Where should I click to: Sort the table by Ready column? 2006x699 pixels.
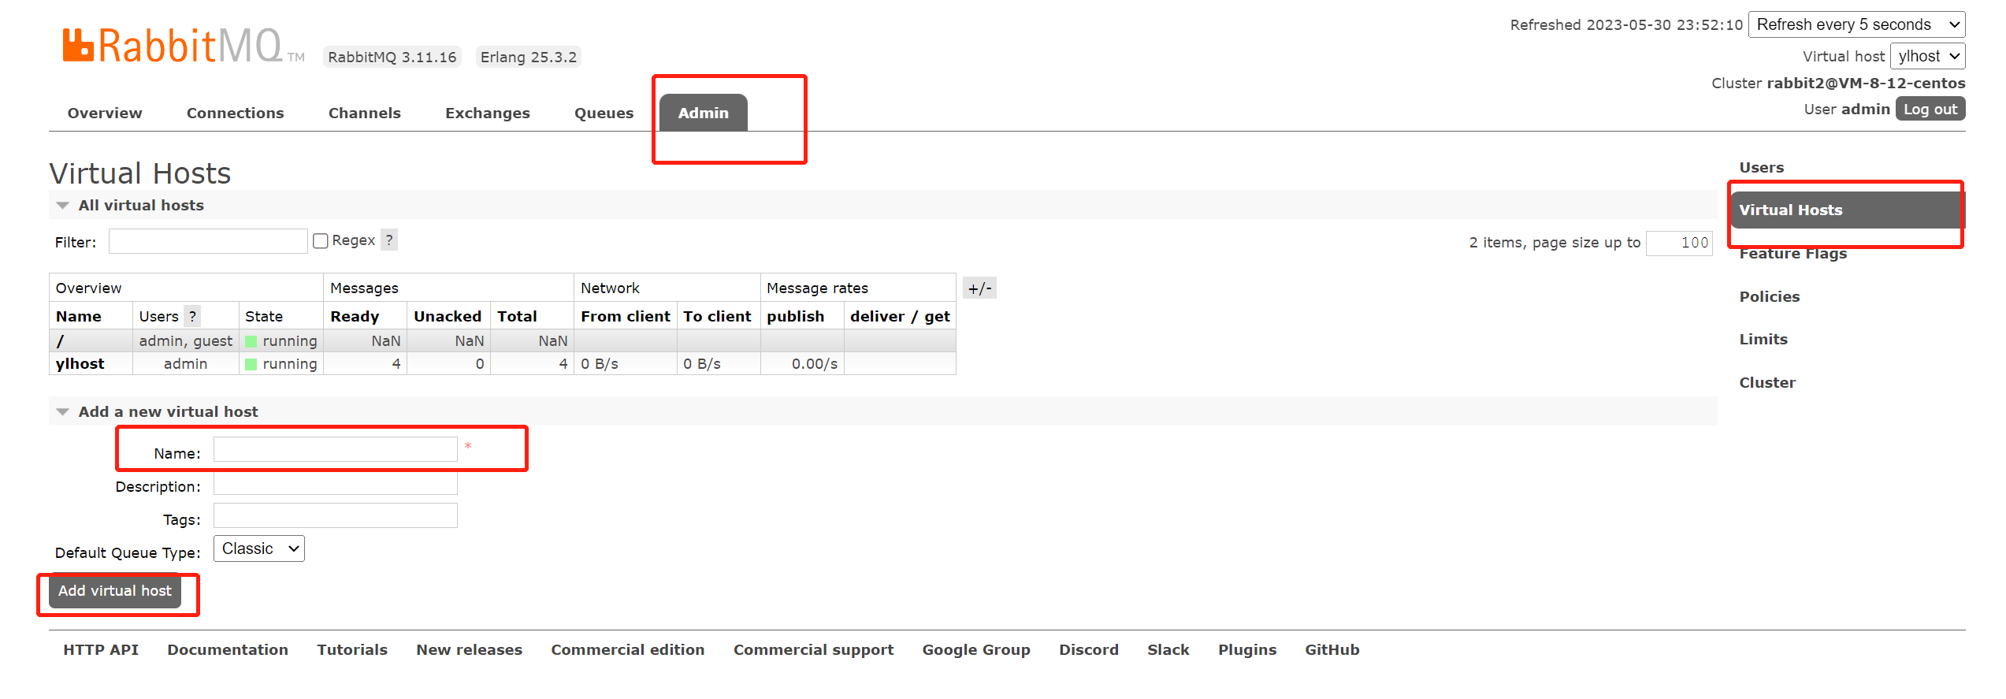pos(355,316)
